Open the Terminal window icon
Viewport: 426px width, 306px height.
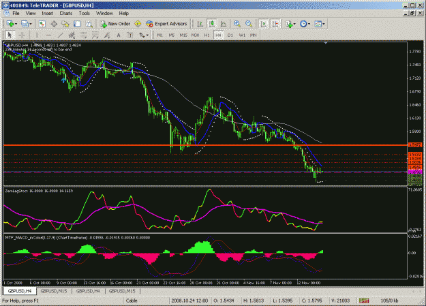(77, 24)
